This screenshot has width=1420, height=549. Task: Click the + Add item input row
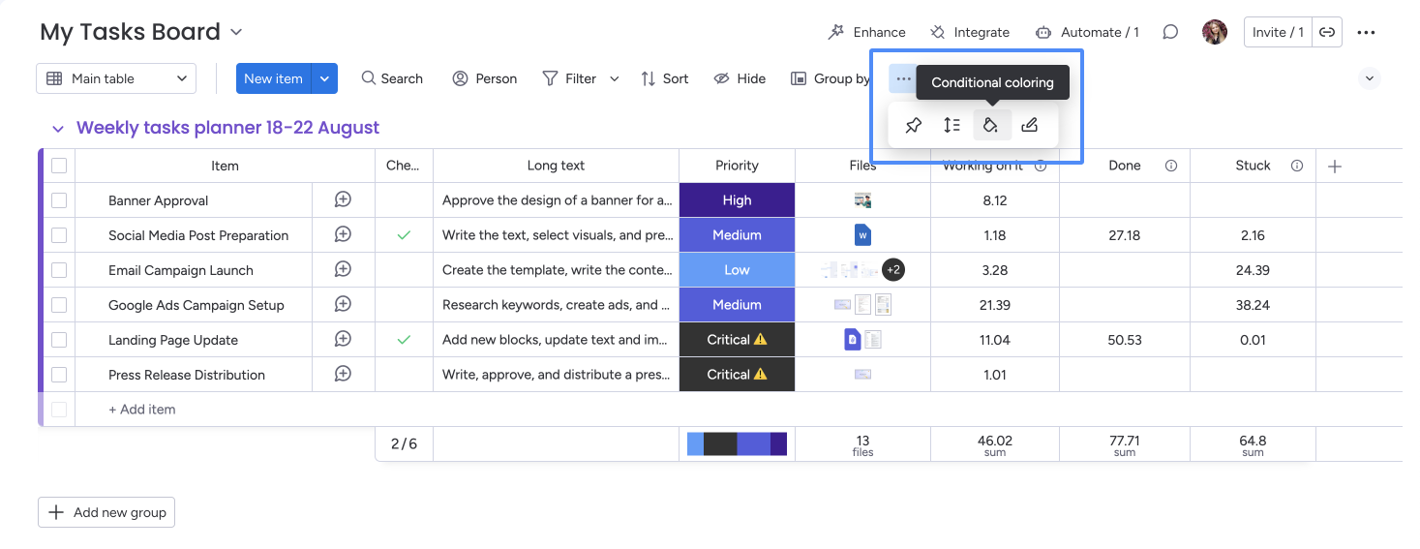[142, 410]
